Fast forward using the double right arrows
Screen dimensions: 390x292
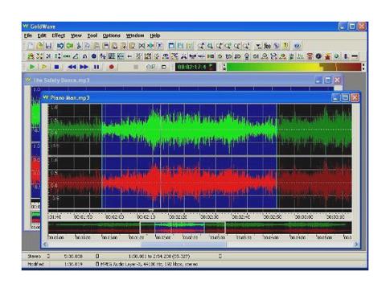[84, 67]
